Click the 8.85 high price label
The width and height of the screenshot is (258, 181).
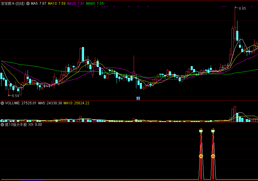tap(242, 9)
